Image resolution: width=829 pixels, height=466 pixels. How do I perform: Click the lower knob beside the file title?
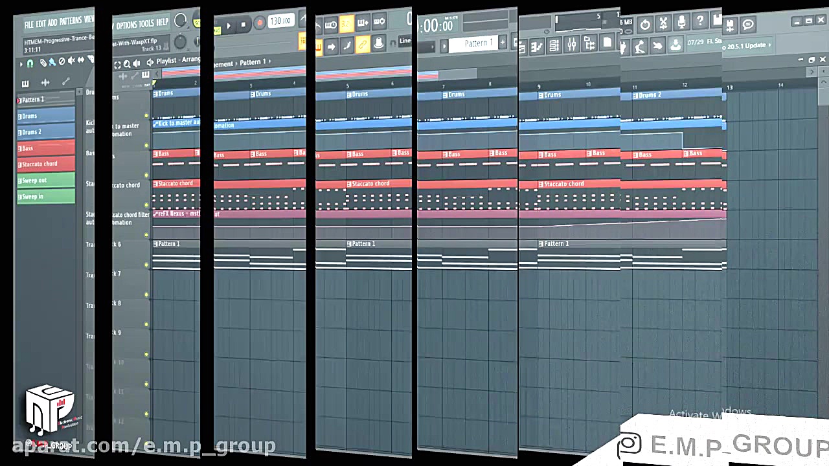(x=181, y=43)
